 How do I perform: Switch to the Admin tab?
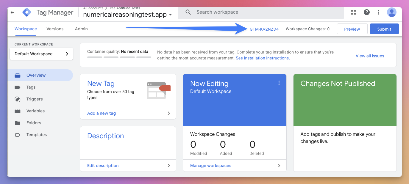pyautogui.click(x=81, y=29)
